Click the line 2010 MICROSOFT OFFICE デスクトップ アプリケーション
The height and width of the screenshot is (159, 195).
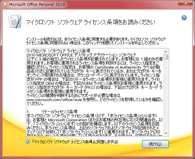pos(81,55)
